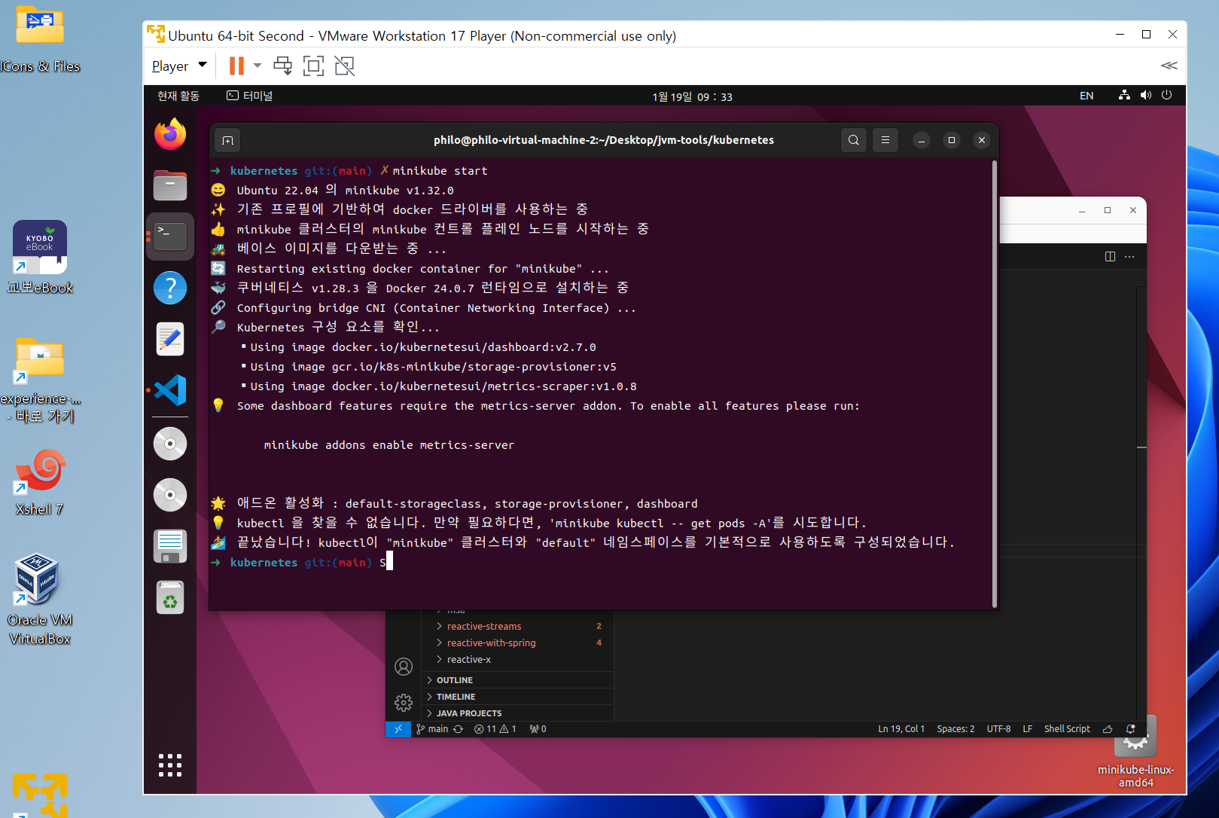Enter VMware full screen mode
1219x818 pixels.
point(313,66)
